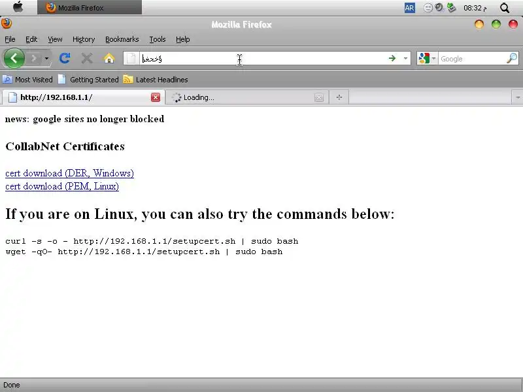Click the Google search text box
This screenshot has width=523, height=392.
(471, 59)
